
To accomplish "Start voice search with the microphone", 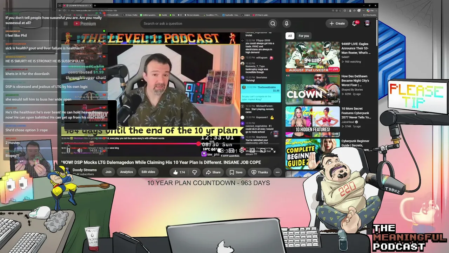I will pyautogui.click(x=287, y=24).
